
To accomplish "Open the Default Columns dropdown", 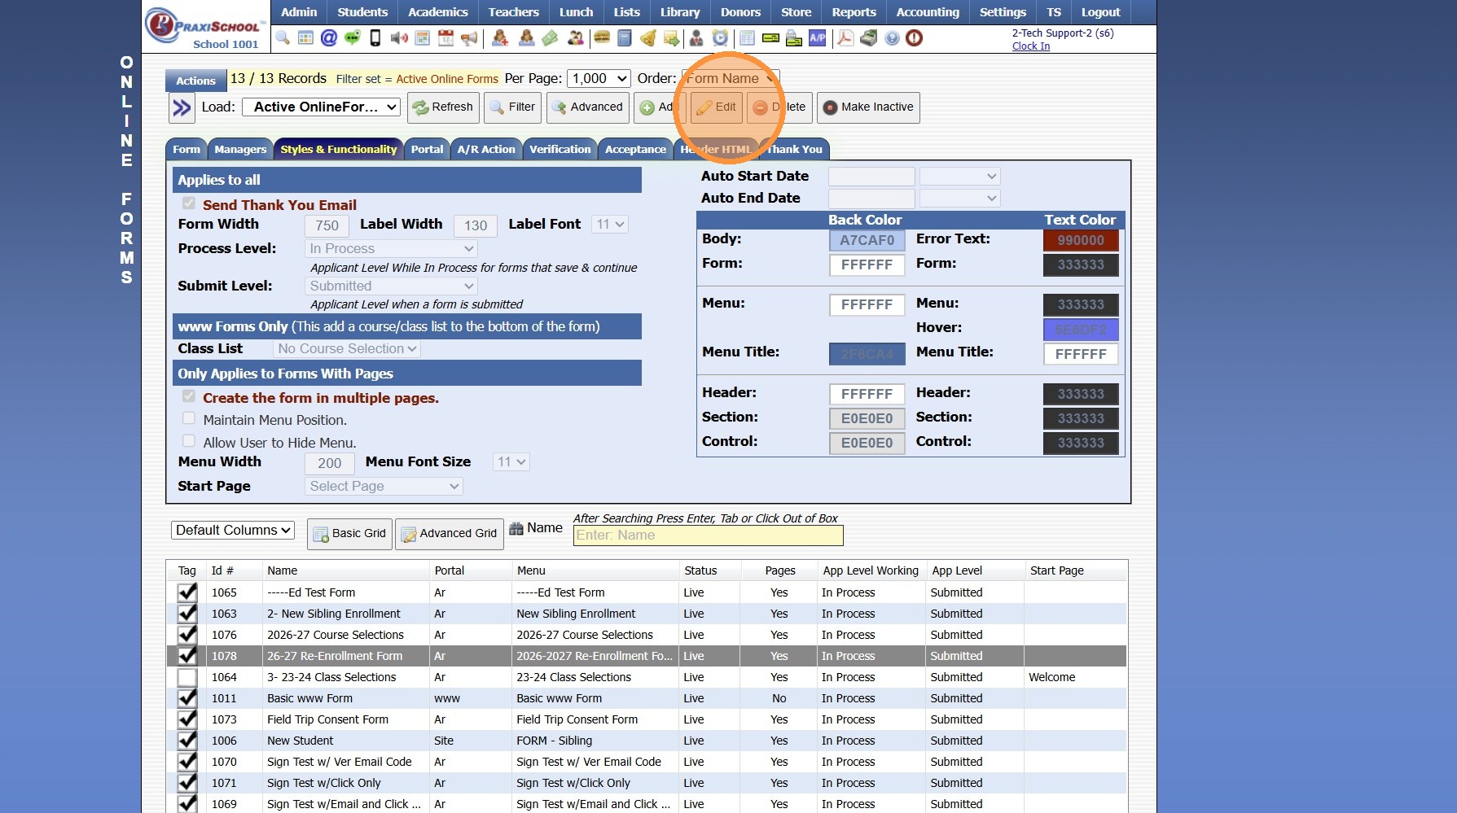I will tap(233, 530).
